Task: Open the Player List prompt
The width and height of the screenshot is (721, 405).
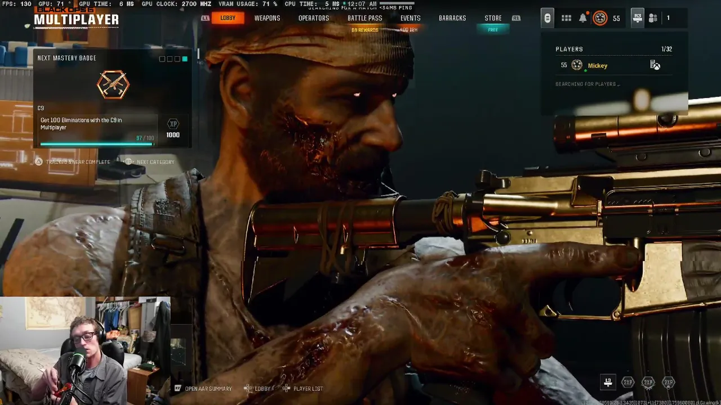Action: pos(308,389)
